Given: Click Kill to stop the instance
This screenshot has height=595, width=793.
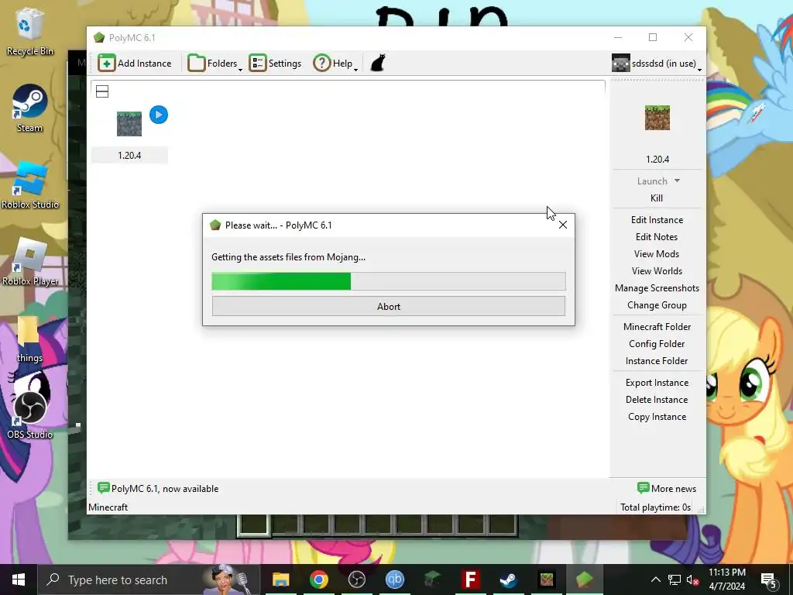Looking at the screenshot, I should pos(657,198).
